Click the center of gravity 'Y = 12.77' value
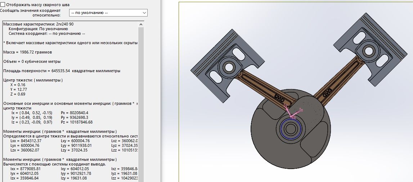 [x=19, y=89]
